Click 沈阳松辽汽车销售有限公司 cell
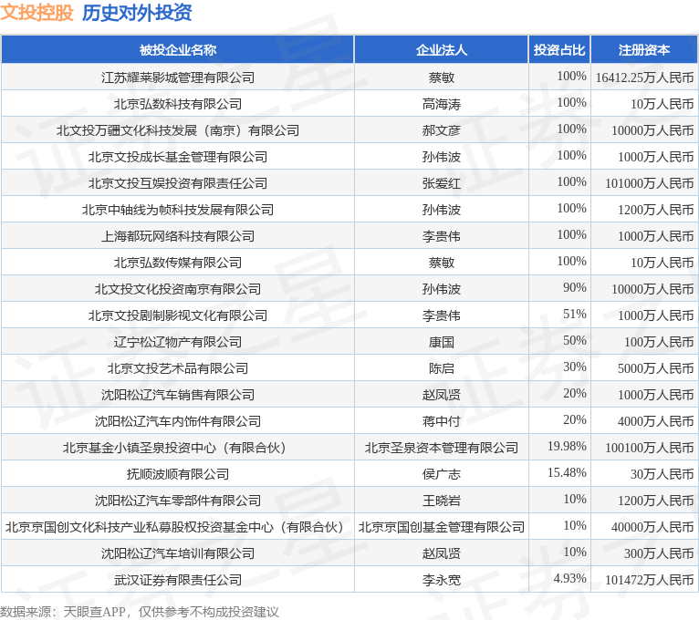Viewport: 699px width, 620px height. tap(177, 395)
